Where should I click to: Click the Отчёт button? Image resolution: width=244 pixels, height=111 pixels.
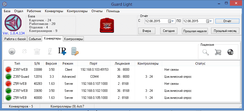[x=227, y=21]
